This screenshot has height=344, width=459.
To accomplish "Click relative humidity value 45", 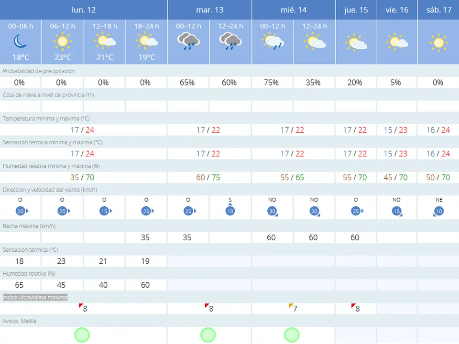I will pyautogui.click(x=61, y=285).
